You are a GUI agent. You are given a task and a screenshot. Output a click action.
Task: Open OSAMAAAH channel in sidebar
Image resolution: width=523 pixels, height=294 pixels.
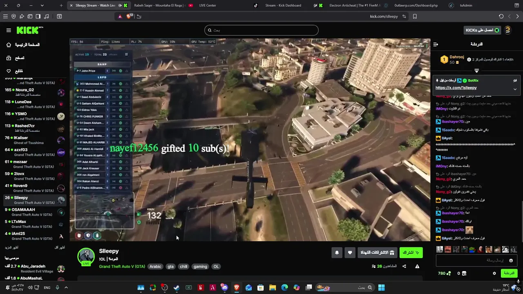click(x=35, y=212)
